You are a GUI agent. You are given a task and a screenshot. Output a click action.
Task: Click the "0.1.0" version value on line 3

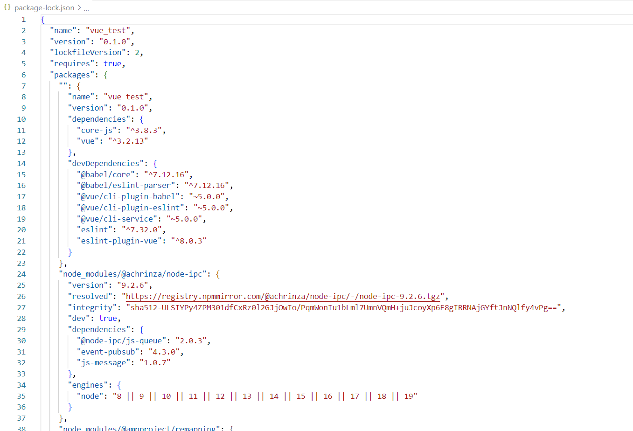(x=115, y=42)
